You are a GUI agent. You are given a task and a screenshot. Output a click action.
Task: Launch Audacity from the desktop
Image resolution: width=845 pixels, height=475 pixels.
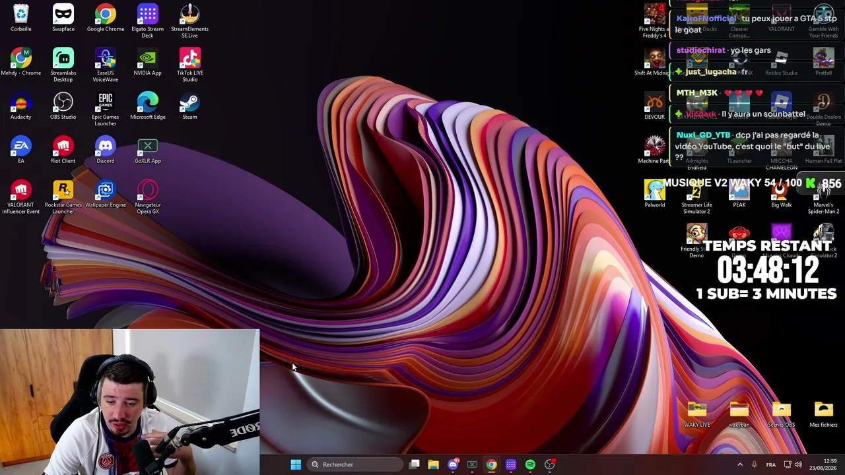click(x=21, y=106)
